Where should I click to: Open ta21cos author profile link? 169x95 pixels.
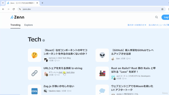pyautogui.click(x=52, y=58)
